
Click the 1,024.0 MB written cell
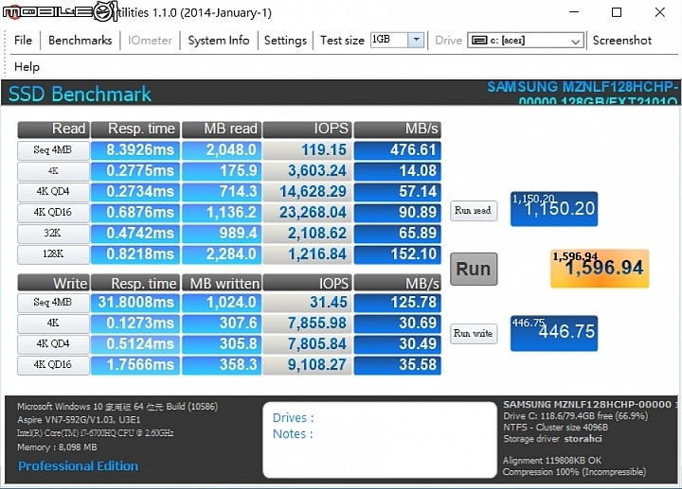[222, 303]
